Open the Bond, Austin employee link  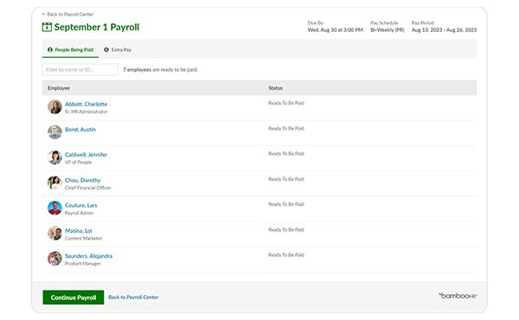80,130
